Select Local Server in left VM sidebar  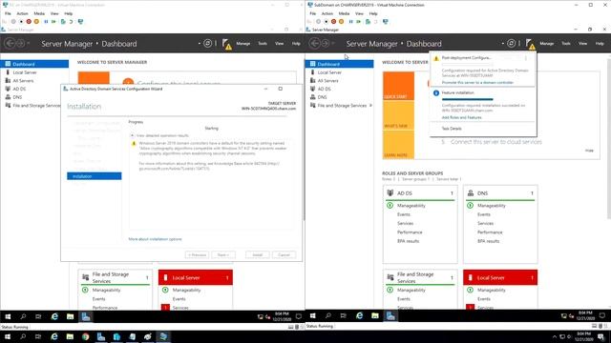point(25,72)
